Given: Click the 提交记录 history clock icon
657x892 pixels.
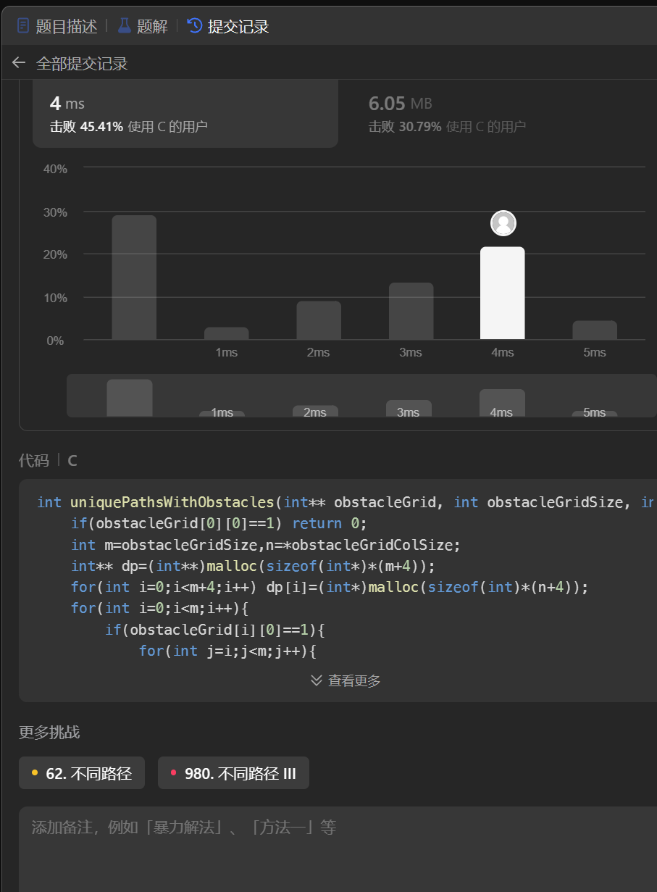Looking at the screenshot, I should [x=195, y=27].
